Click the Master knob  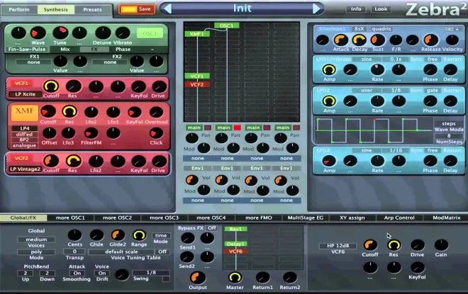[x=235, y=278]
